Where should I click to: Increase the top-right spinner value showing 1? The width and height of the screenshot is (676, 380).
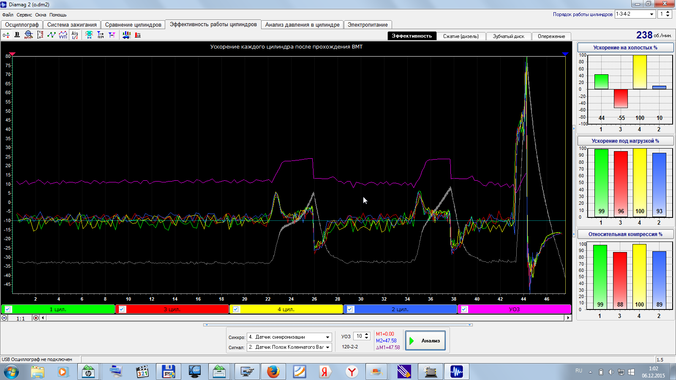tap(668, 12)
